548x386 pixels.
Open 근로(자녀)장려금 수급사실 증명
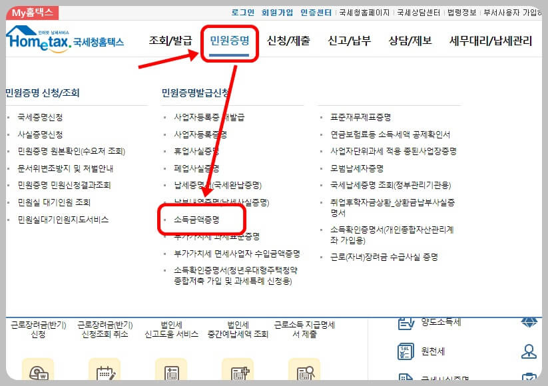click(x=384, y=257)
